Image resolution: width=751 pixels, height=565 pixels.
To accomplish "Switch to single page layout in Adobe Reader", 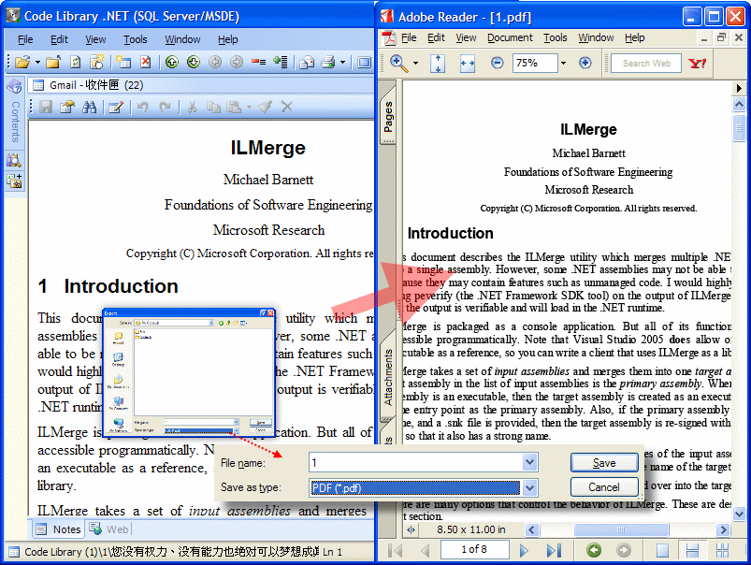I will (x=662, y=551).
